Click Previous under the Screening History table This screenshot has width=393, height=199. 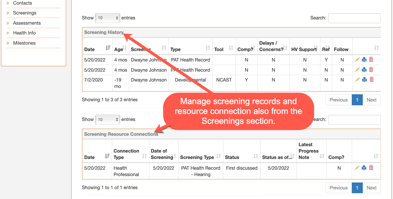tap(339, 100)
